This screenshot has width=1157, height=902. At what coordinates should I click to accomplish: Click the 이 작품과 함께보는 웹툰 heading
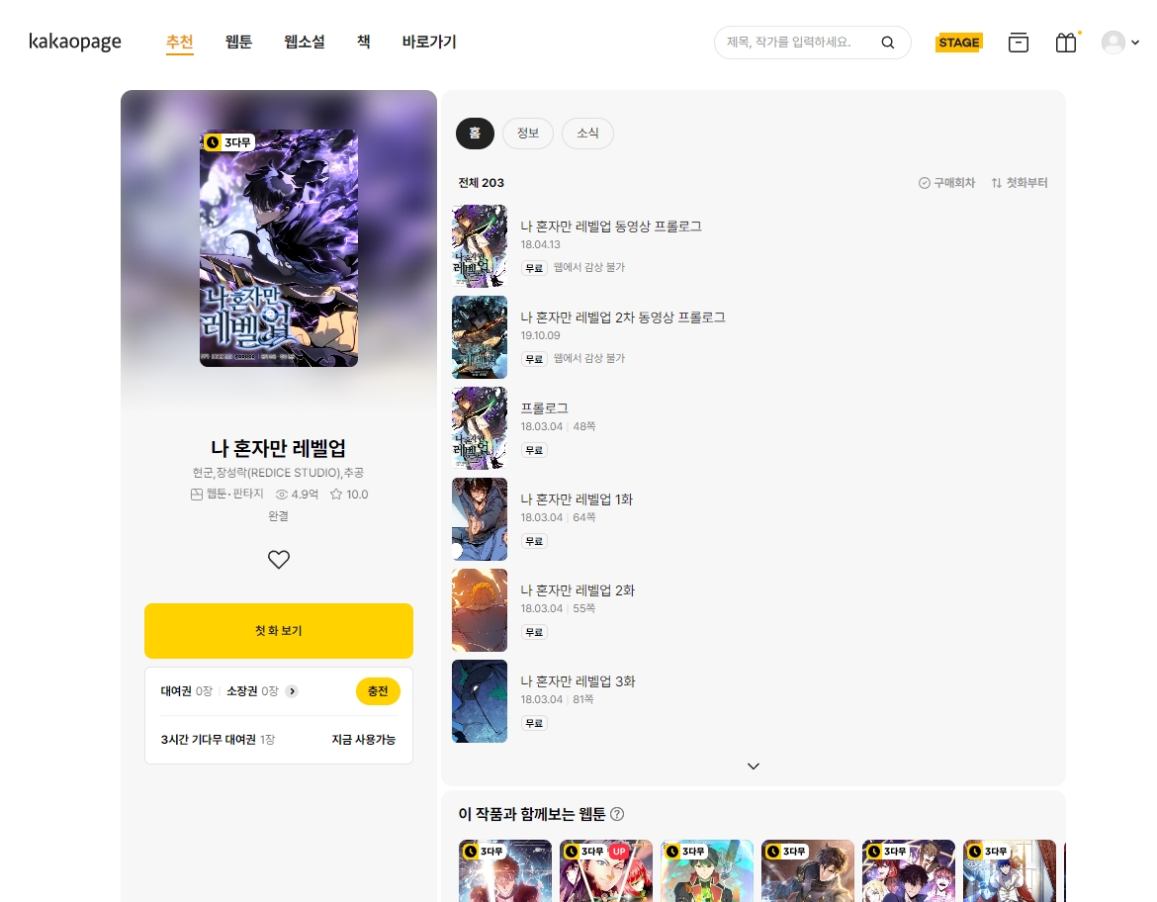point(531,814)
